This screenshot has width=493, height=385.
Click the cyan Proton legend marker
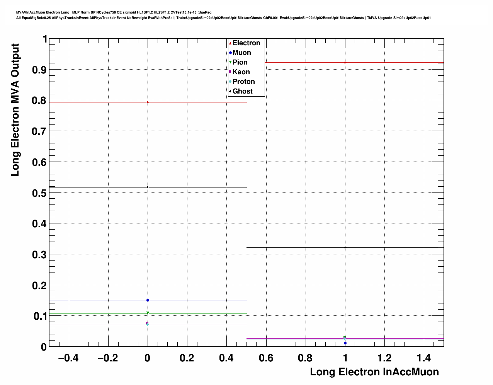[230, 82]
